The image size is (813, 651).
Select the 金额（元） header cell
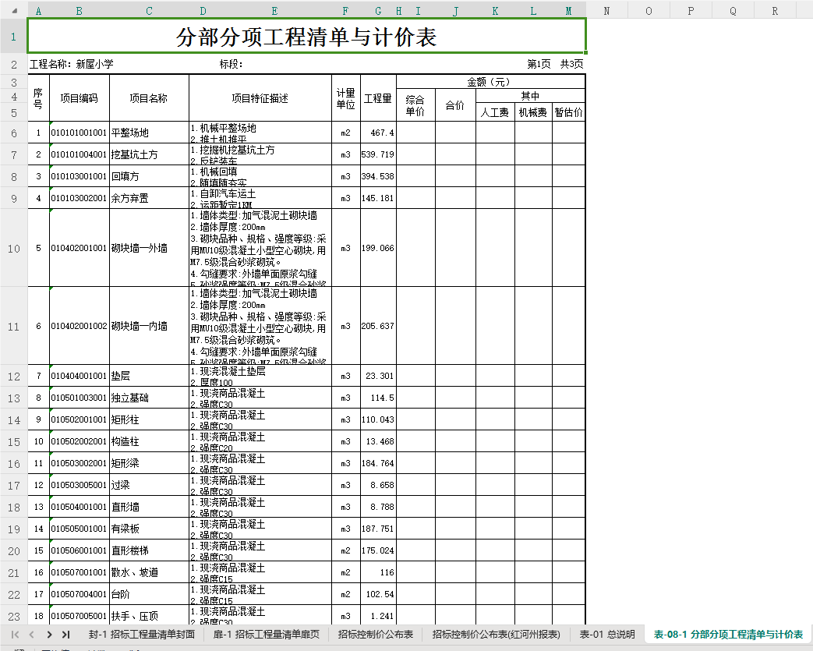click(490, 82)
